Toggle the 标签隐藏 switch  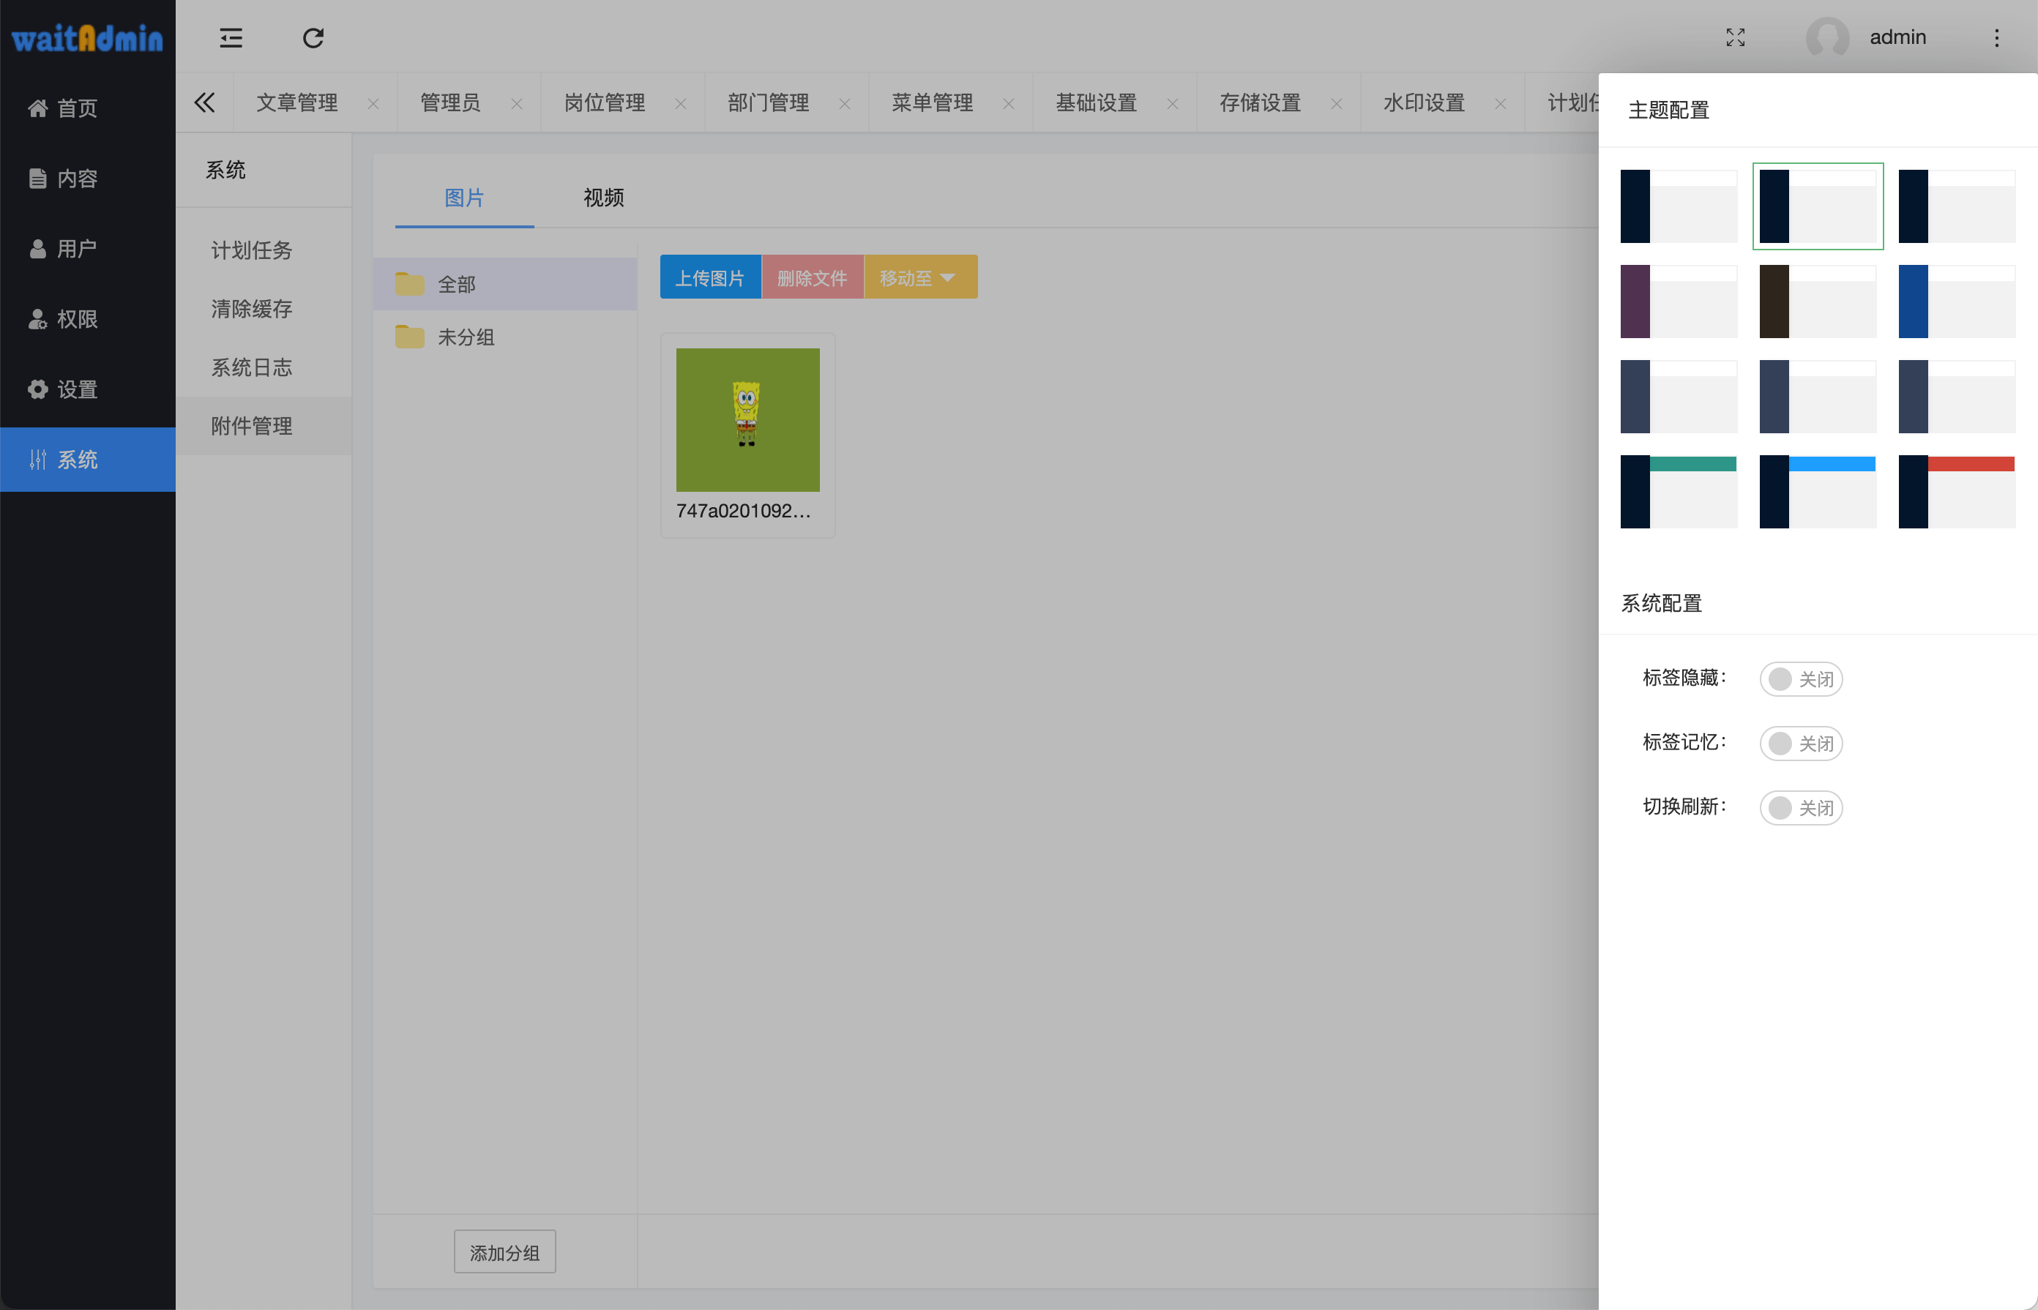tap(1801, 679)
